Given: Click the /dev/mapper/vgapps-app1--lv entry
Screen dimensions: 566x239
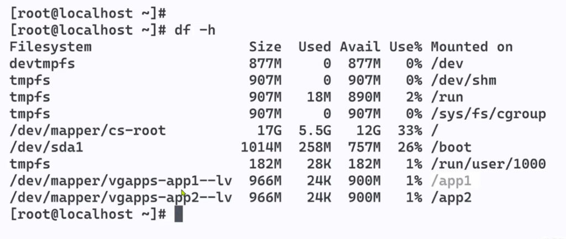Looking at the screenshot, I should [120, 180].
